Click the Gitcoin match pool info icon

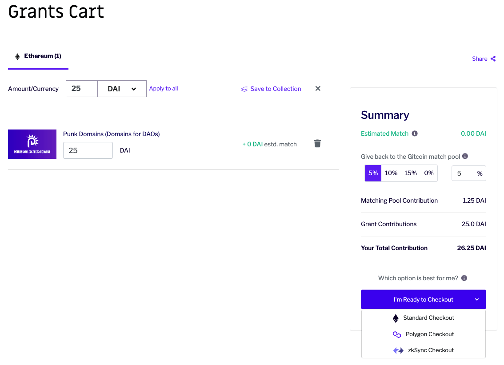pyautogui.click(x=465, y=156)
